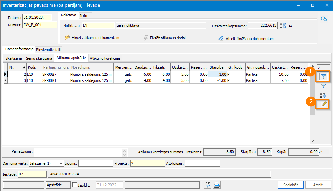Click the sum icon next to Uzskaites kopsumma
Screen dimensions: 333x191
point(283,25)
